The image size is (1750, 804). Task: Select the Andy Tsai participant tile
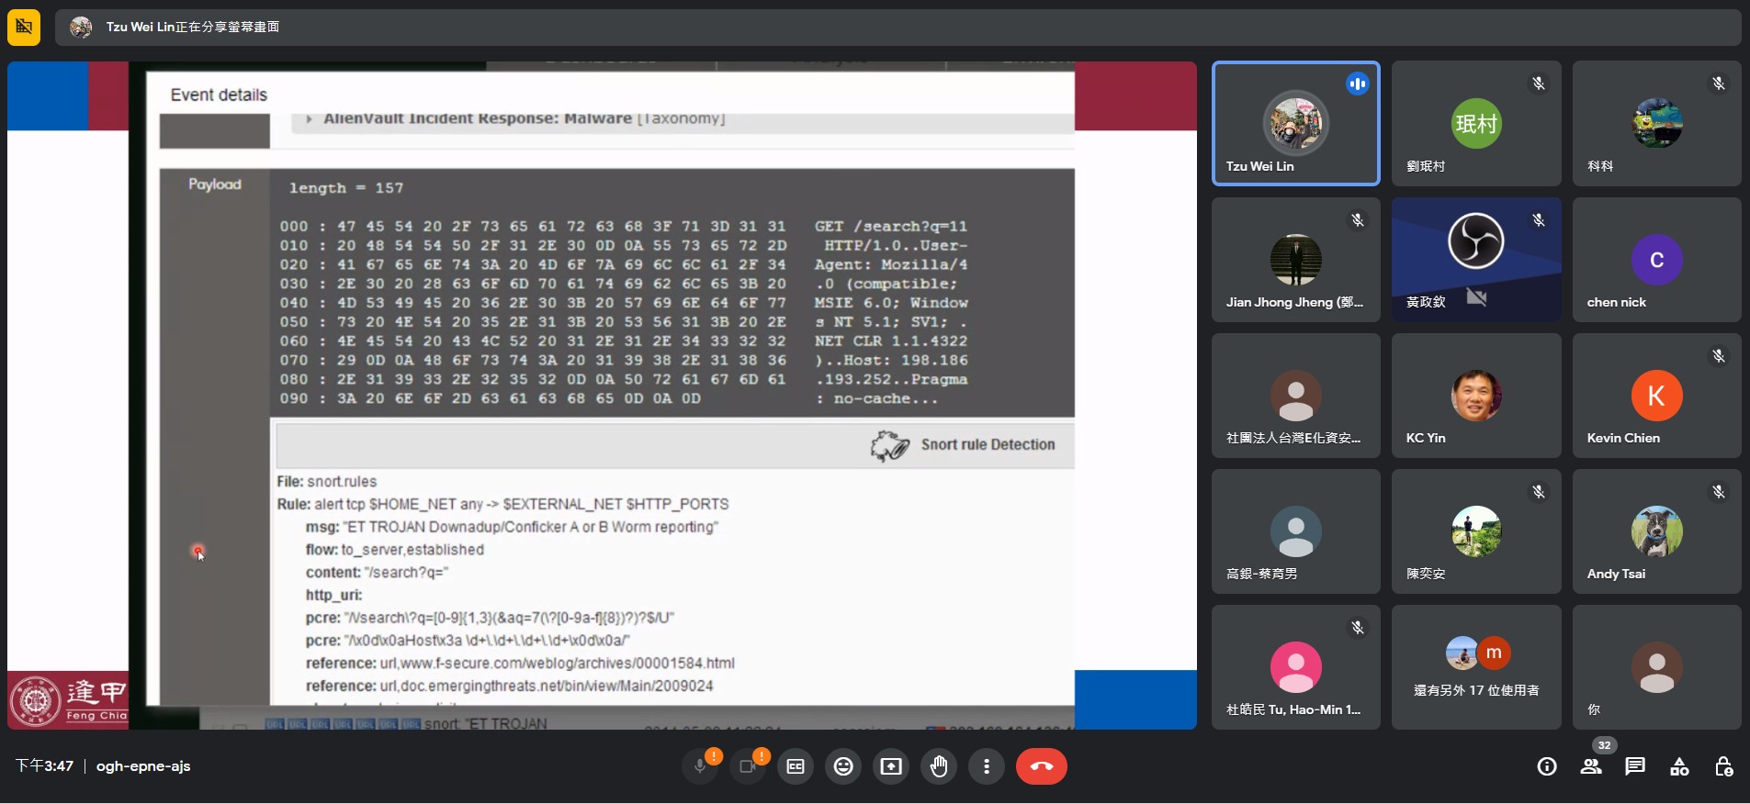click(1656, 531)
